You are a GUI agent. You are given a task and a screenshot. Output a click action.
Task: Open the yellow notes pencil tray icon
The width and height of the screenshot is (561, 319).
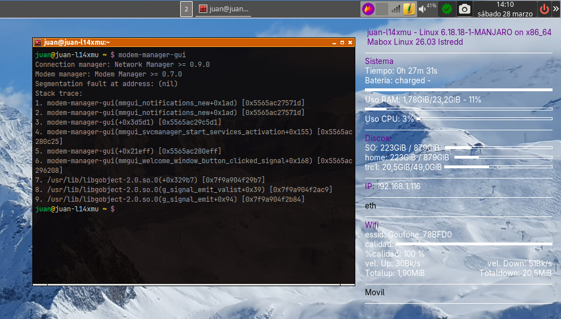(408, 9)
